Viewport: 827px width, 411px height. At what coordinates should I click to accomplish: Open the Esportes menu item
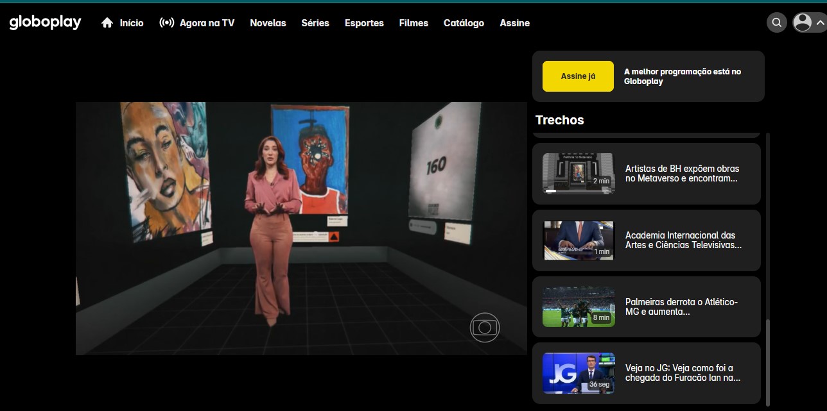pyautogui.click(x=364, y=23)
